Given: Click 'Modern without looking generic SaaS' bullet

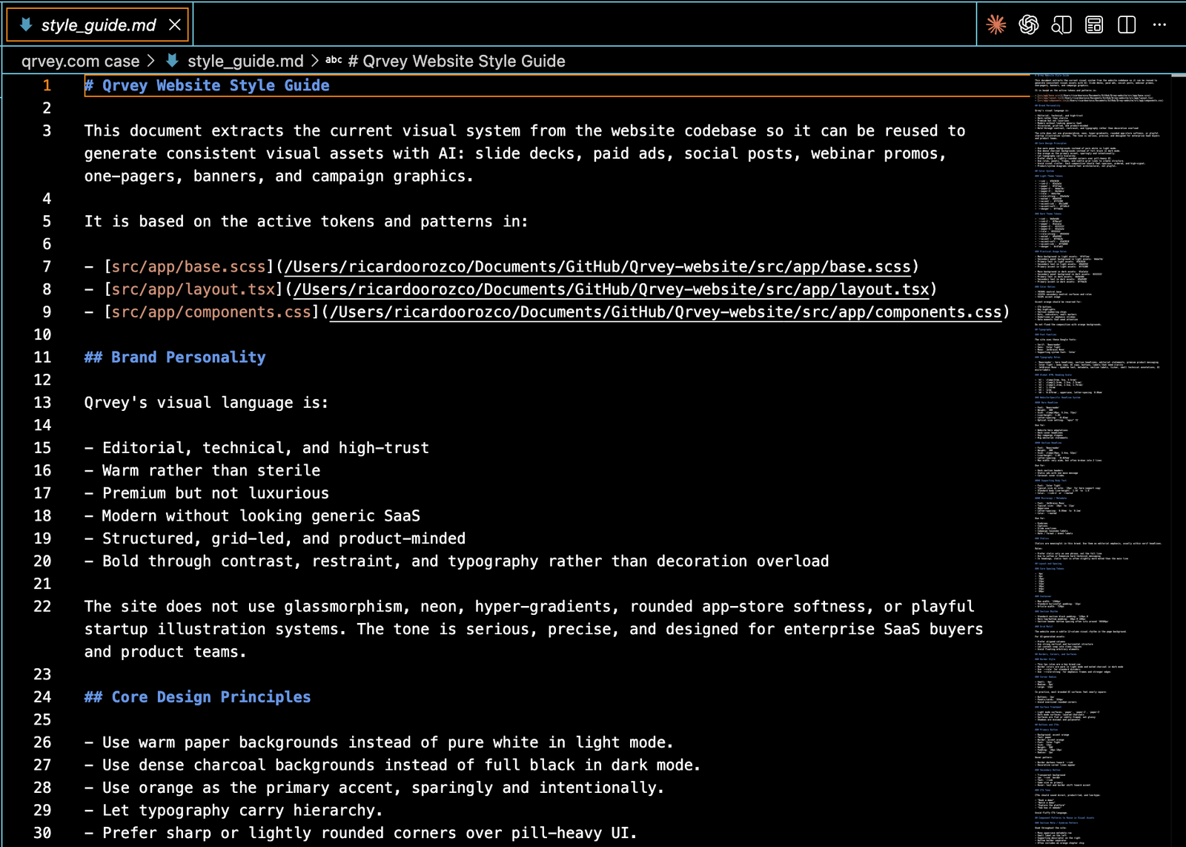Looking at the screenshot, I should (x=252, y=516).
